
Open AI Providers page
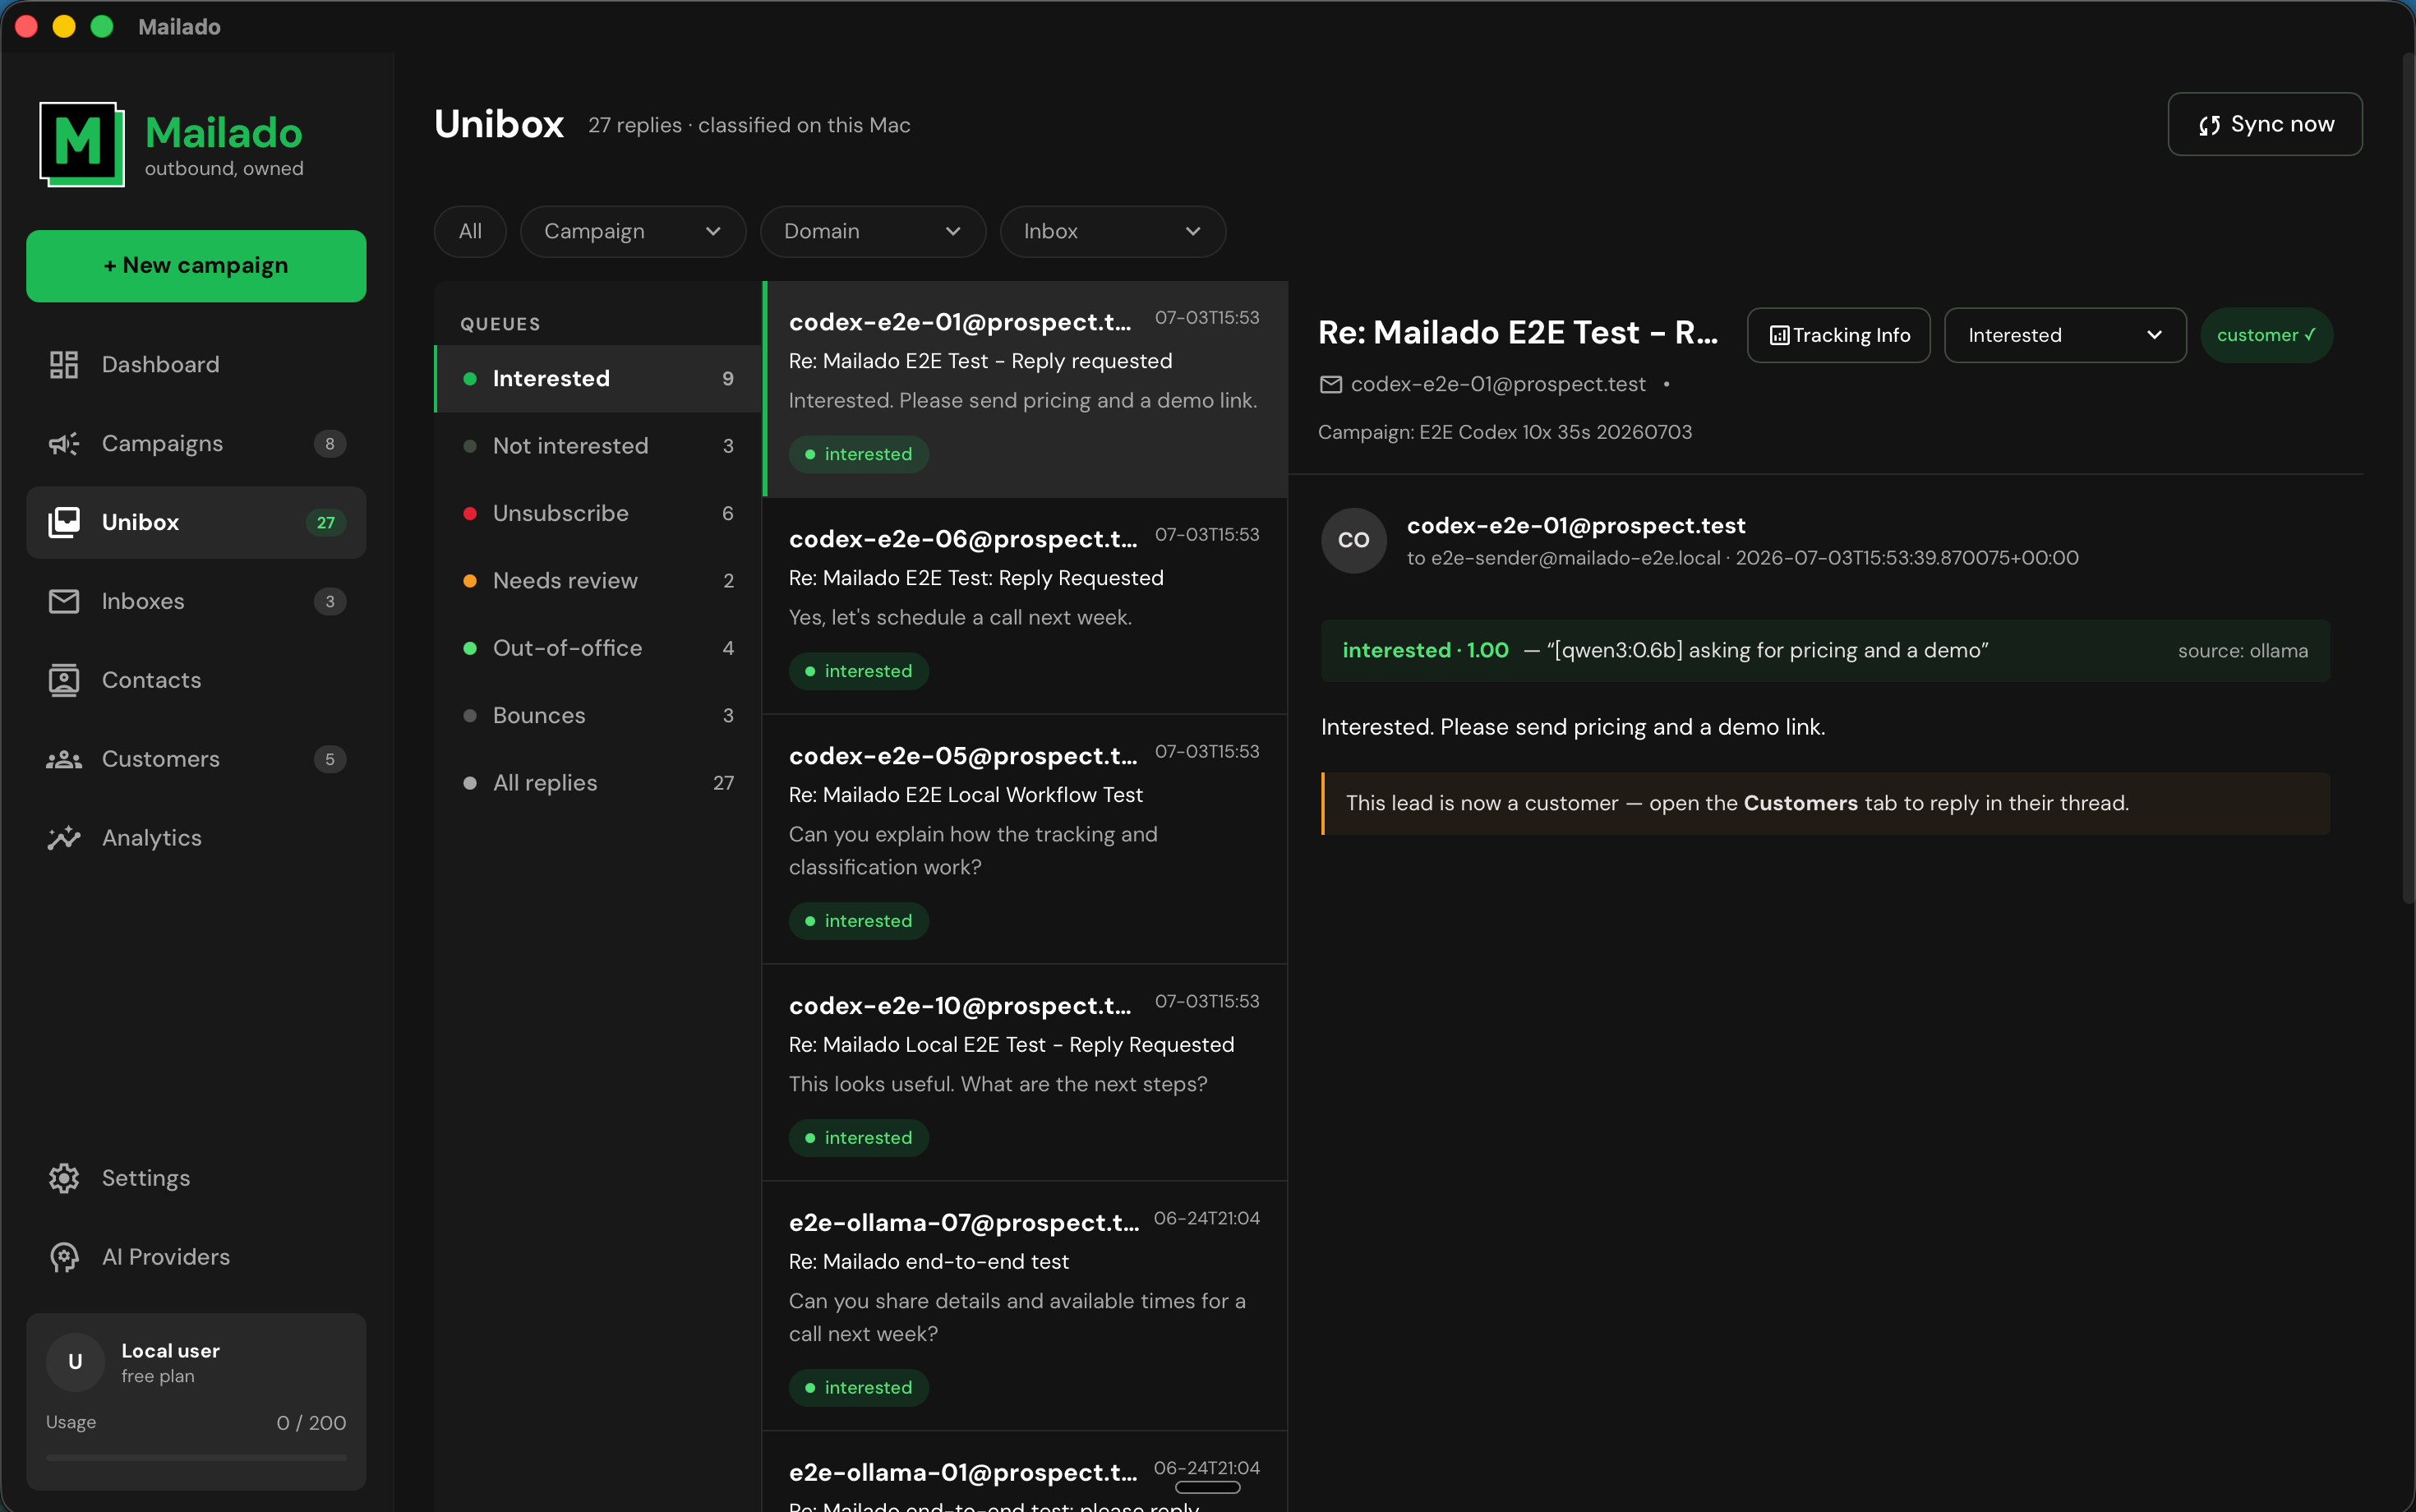pyautogui.click(x=196, y=1257)
